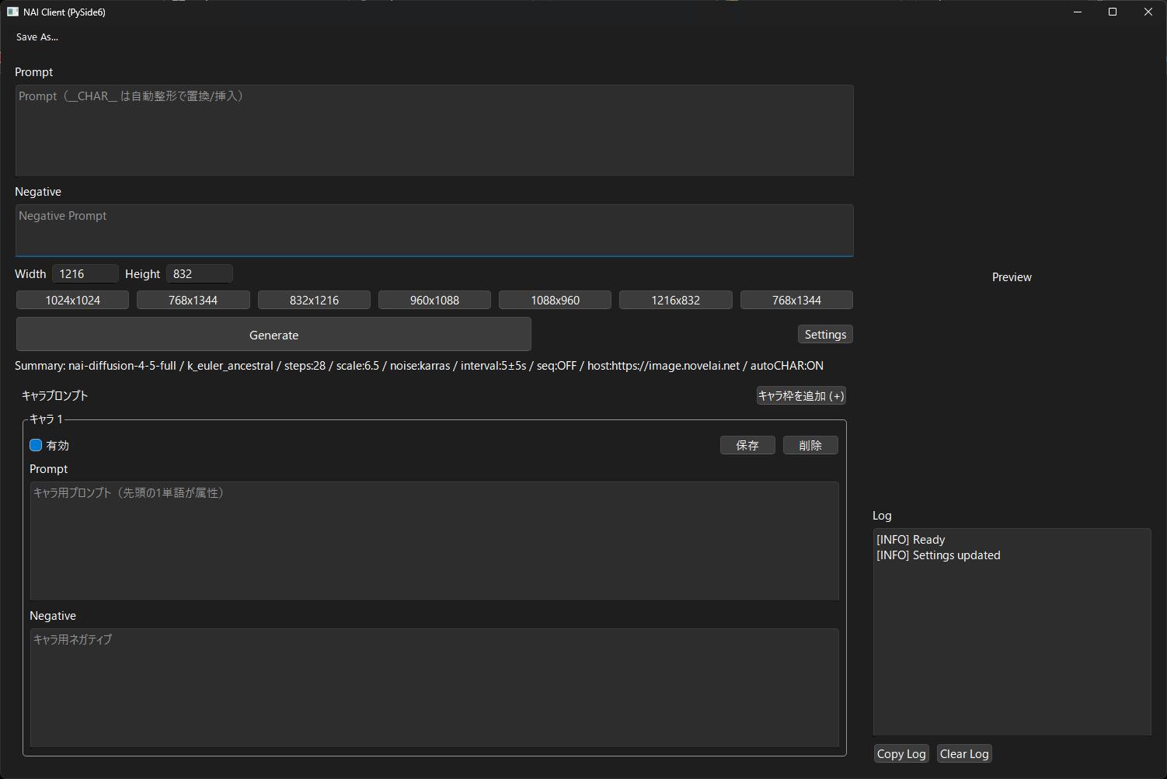Click into the main Prompt text box
This screenshot has height=779, width=1167.
tap(434, 130)
